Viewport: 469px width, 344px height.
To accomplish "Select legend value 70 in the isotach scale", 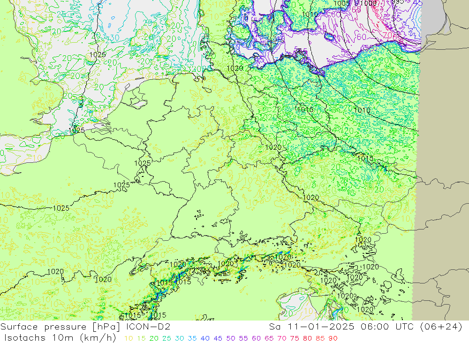I will click(282, 338).
